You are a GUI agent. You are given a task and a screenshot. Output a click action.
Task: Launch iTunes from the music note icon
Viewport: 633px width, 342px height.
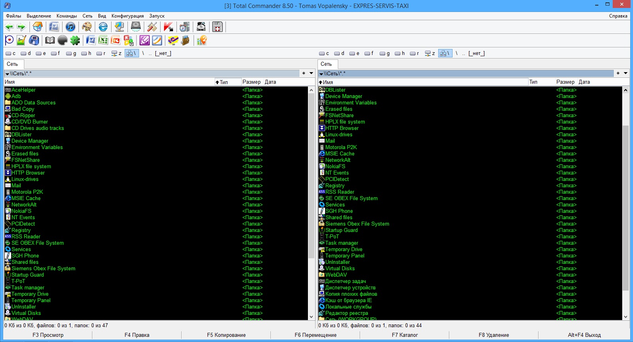tap(71, 27)
